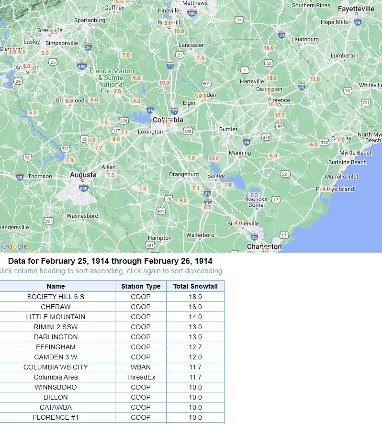Click the 12.7 snowfall marker below Florence
The image size is (382, 424).
click(x=280, y=115)
